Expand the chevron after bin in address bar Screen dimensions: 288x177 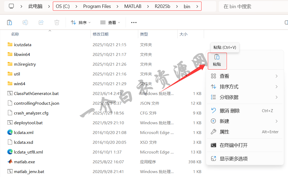[x=197, y=6]
